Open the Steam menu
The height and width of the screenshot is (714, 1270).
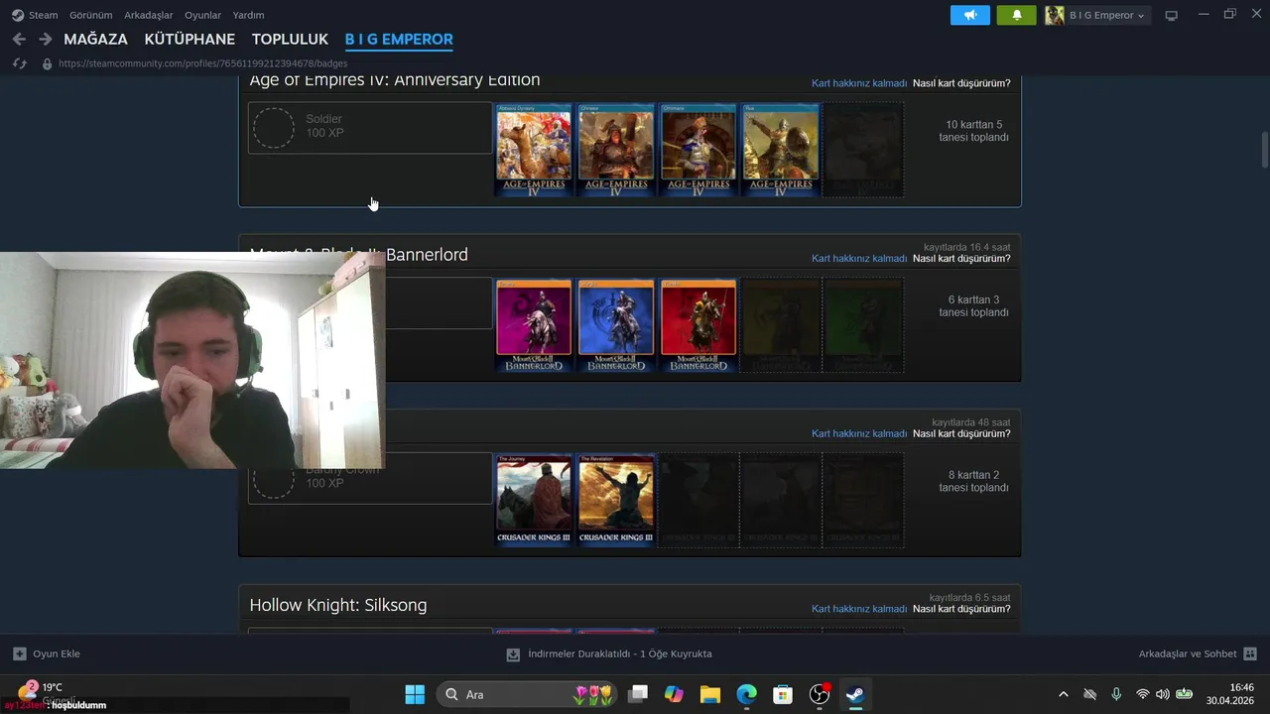[43, 15]
